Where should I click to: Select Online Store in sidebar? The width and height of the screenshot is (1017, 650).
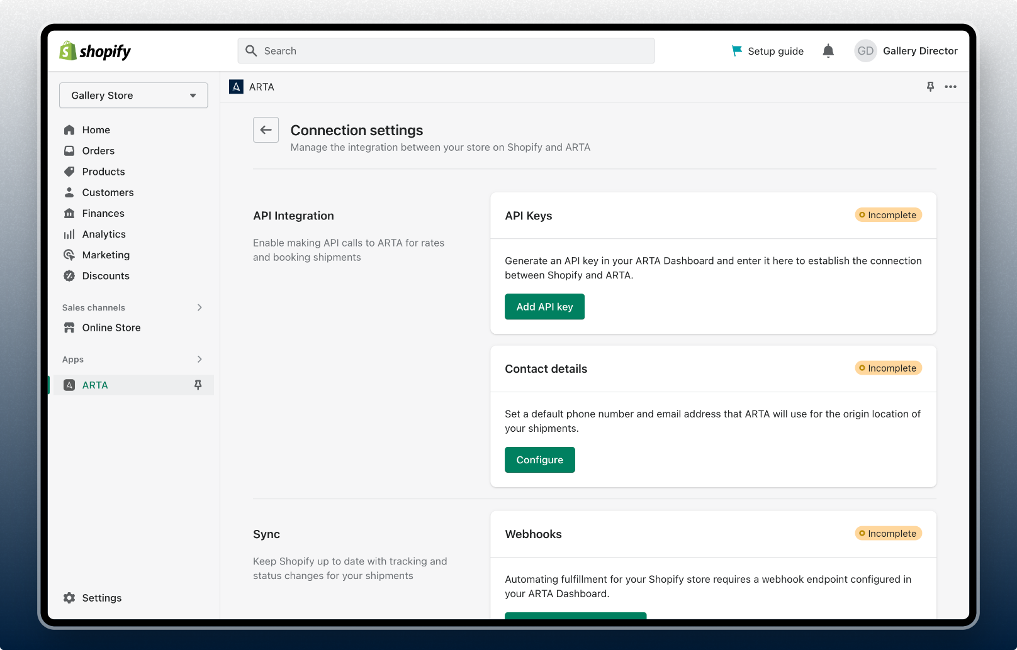(x=111, y=327)
